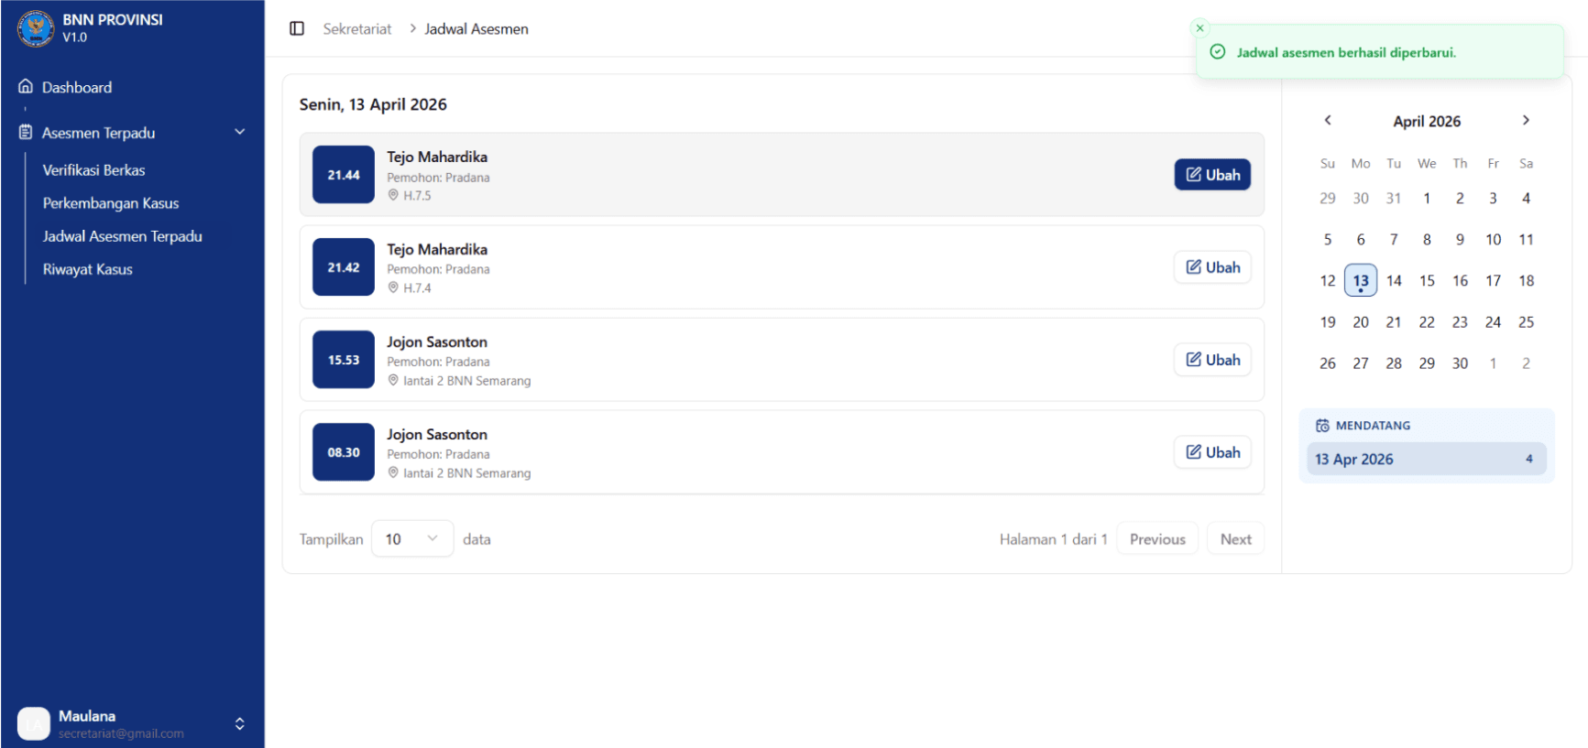Image resolution: width=1588 pixels, height=748 pixels.
Task: Collapse the Asesmen Terpadu menu chevron
Action: pos(240,132)
